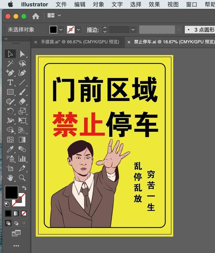Close the 手提袋.ai tab

[x=36, y=42]
